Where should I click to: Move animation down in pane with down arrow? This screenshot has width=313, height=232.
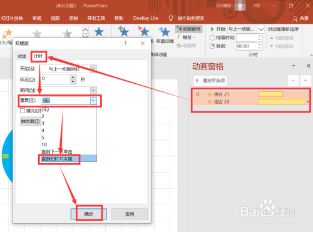pyautogui.click(x=305, y=81)
